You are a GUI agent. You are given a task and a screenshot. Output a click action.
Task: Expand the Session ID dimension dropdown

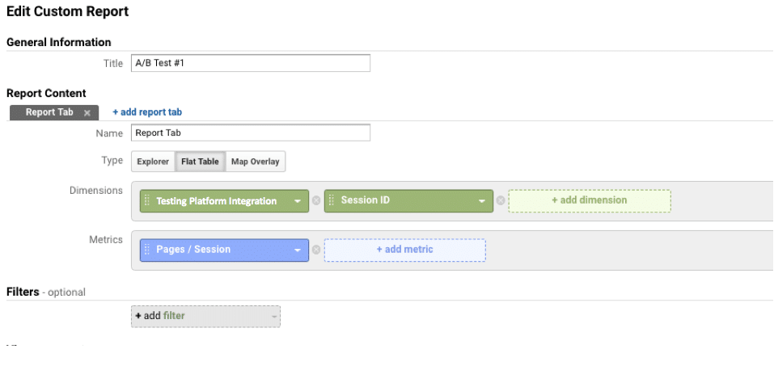[482, 201]
